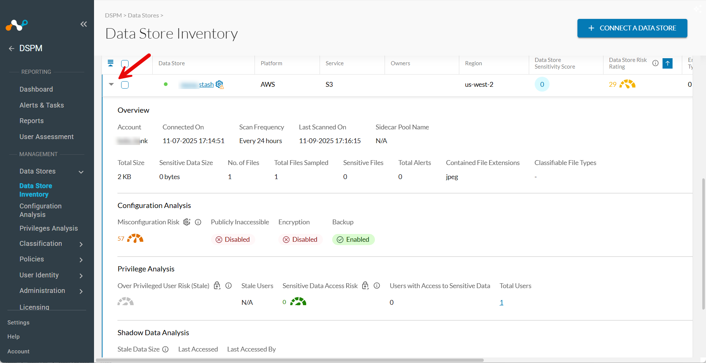Click the column filter icon in table header
This screenshot has width=706, height=363.
(110, 63)
